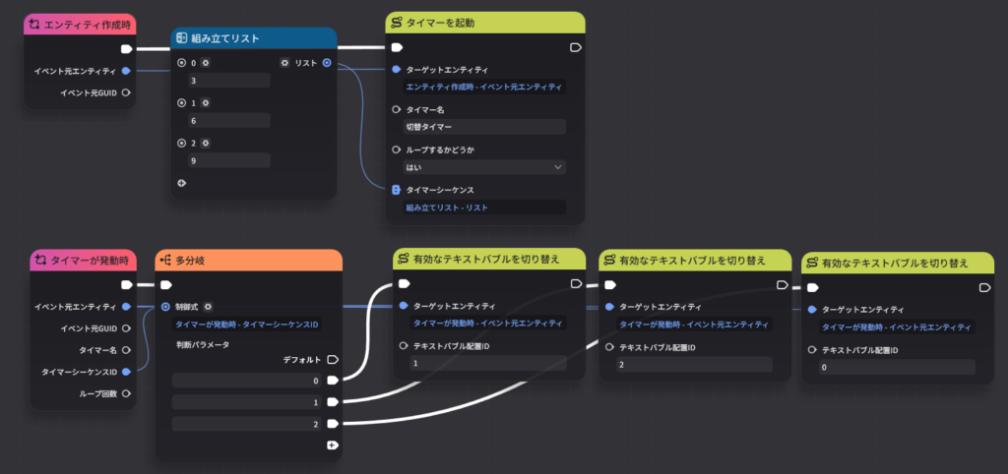Click the テキストバブル配置ID field with value 2
The width and height of the screenshot is (1008, 474).
tap(694, 364)
